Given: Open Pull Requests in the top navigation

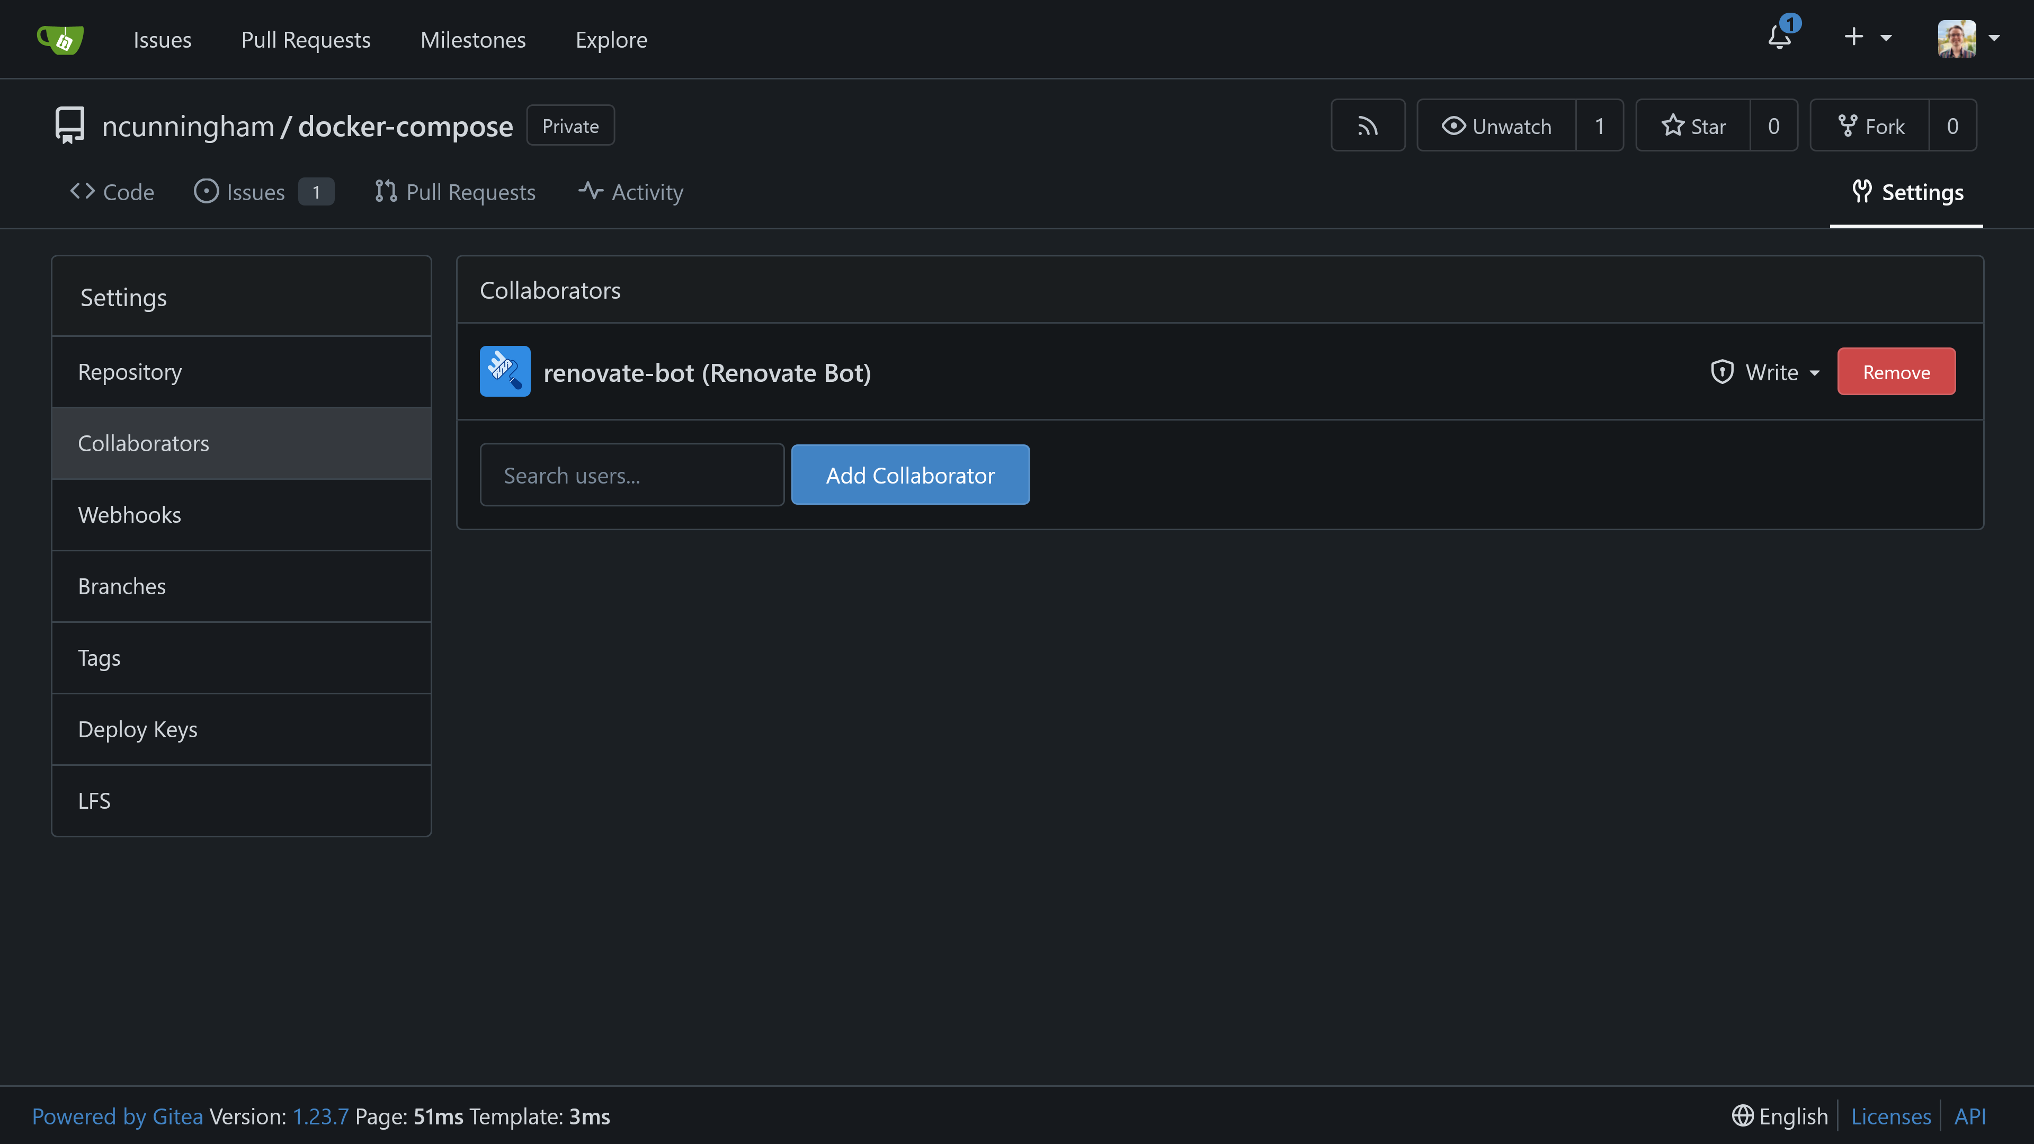Looking at the screenshot, I should [x=306, y=40].
